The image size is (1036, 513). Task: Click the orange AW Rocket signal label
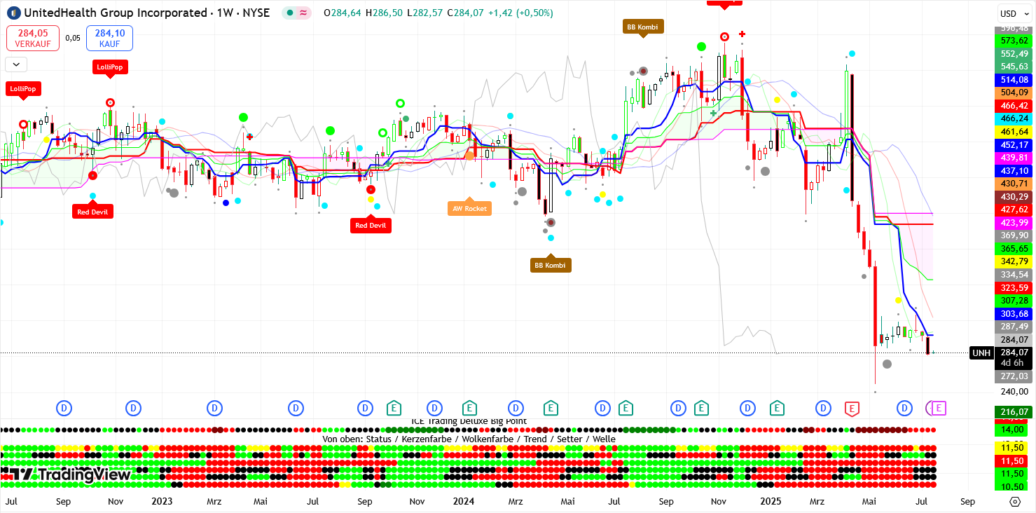click(469, 208)
